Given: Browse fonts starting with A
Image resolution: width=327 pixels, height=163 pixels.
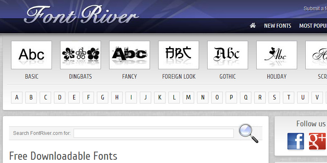Looking at the screenshot, I should tap(17, 97).
